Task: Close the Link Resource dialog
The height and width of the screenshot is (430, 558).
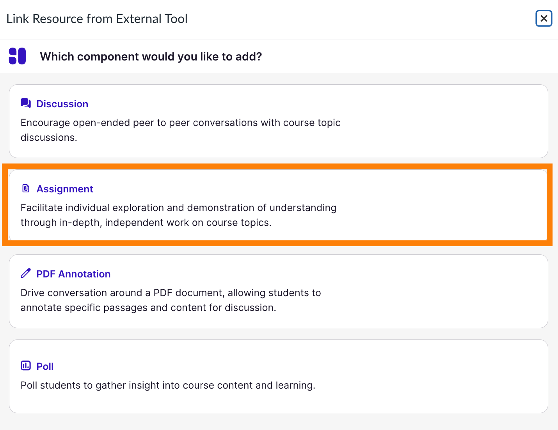Action: click(x=544, y=18)
